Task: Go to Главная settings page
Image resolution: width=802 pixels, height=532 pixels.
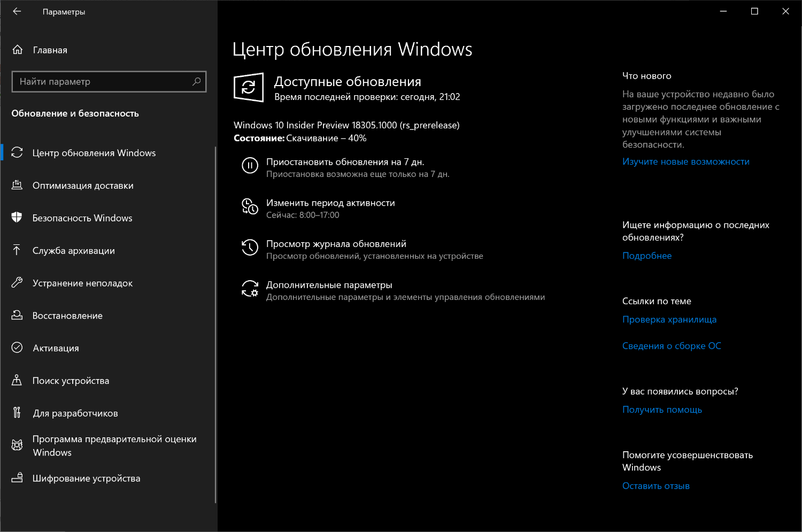Action: click(50, 50)
